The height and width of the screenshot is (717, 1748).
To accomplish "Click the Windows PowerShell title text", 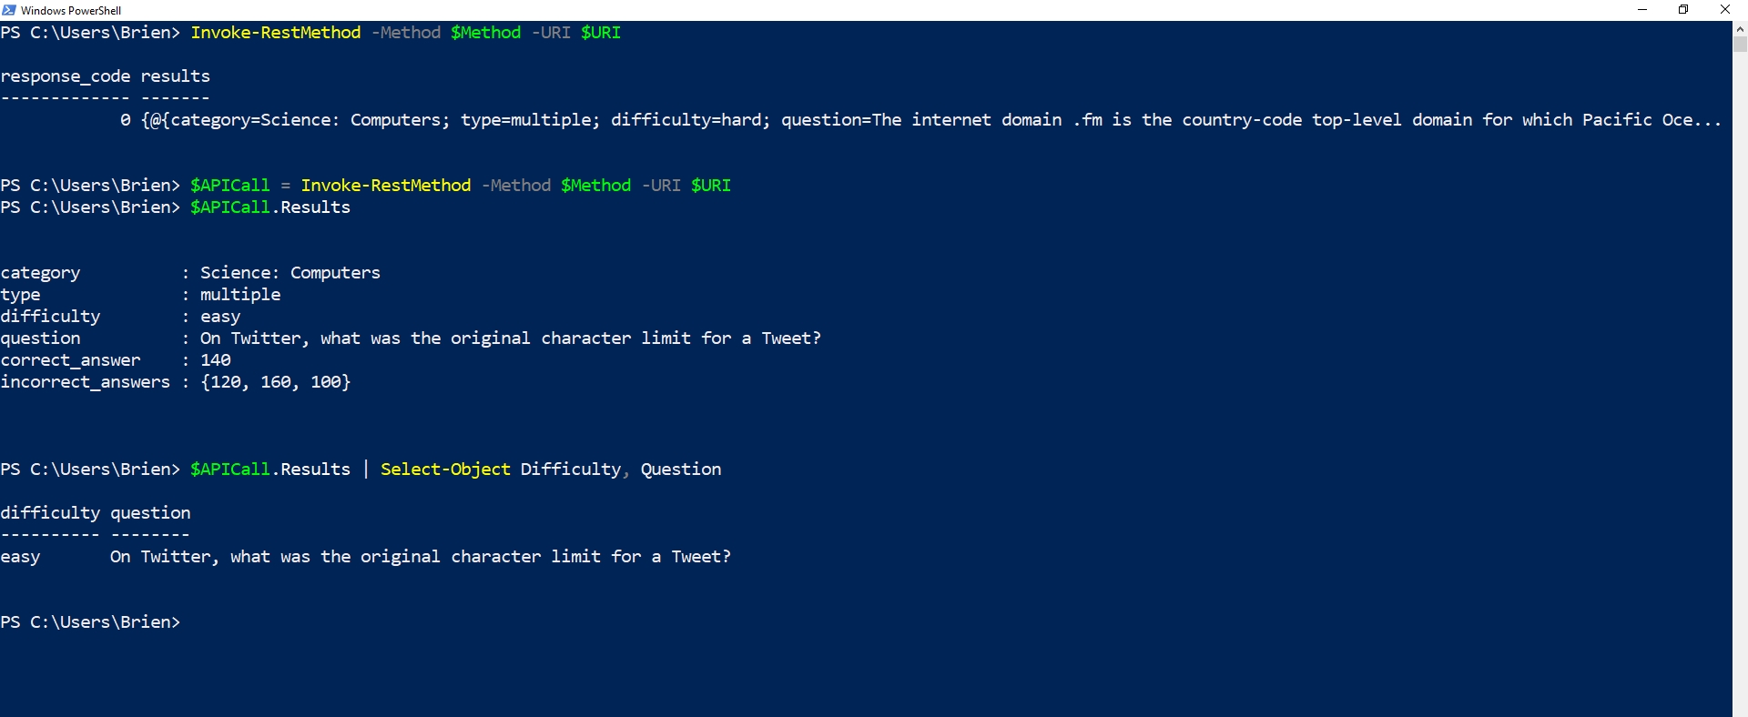I will click(x=71, y=11).
